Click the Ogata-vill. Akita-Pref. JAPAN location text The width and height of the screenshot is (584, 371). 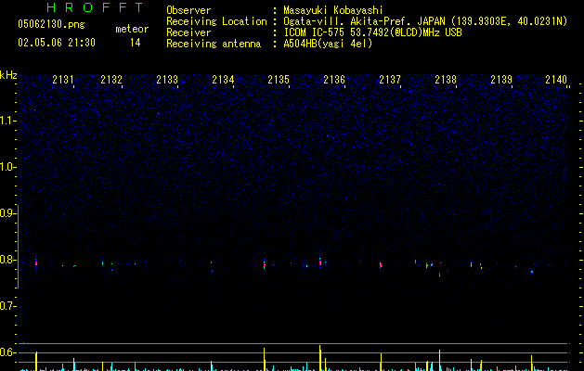coord(425,21)
